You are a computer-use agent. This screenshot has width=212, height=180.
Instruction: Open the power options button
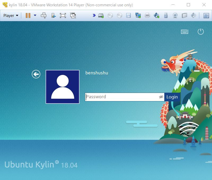201,31
